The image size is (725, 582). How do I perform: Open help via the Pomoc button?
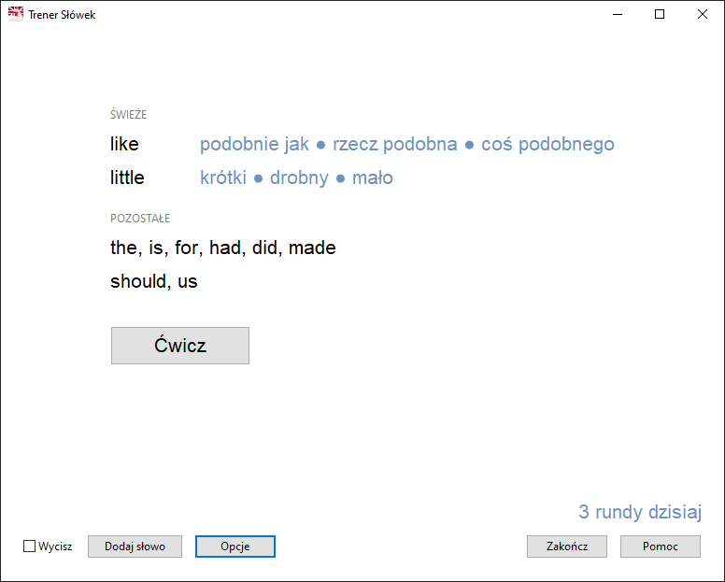660,547
